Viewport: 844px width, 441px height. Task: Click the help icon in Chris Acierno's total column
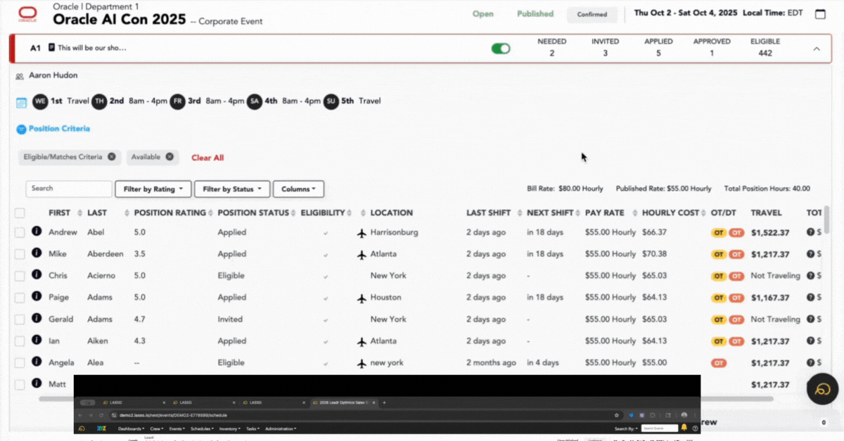(810, 276)
